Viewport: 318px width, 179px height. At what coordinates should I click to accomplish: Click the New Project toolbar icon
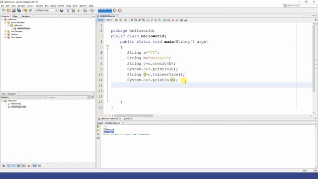pos(9,10)
